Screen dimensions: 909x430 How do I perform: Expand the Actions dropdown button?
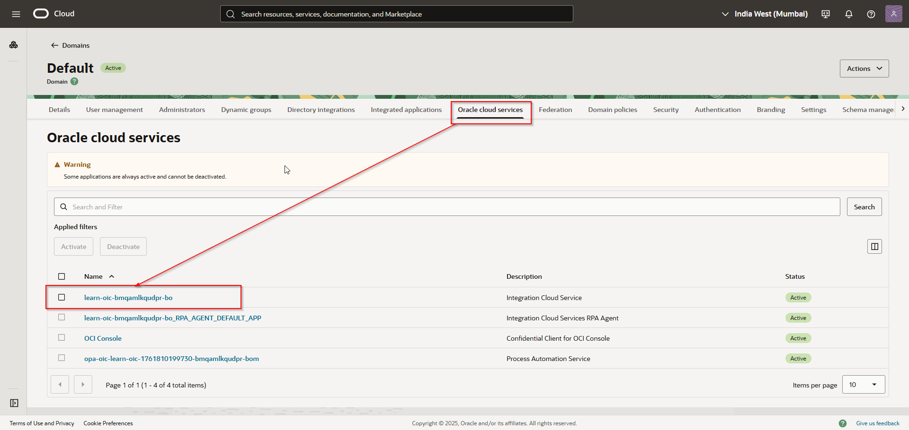(864, 69)
